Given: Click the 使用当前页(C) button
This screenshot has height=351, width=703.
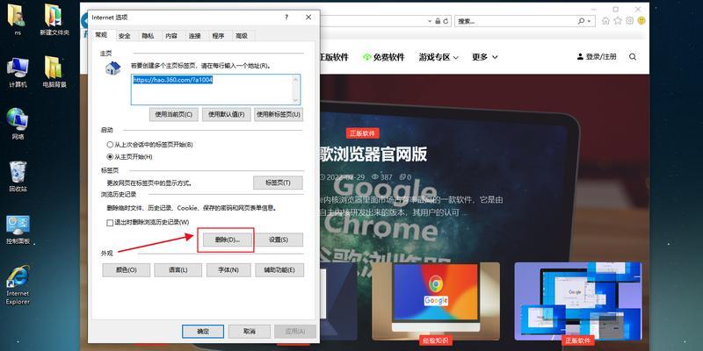Looking at the screenshot, I should point(173,115).
